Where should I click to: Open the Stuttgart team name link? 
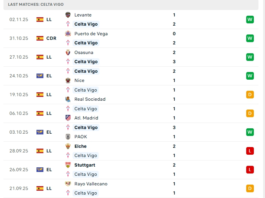[85, 165]
